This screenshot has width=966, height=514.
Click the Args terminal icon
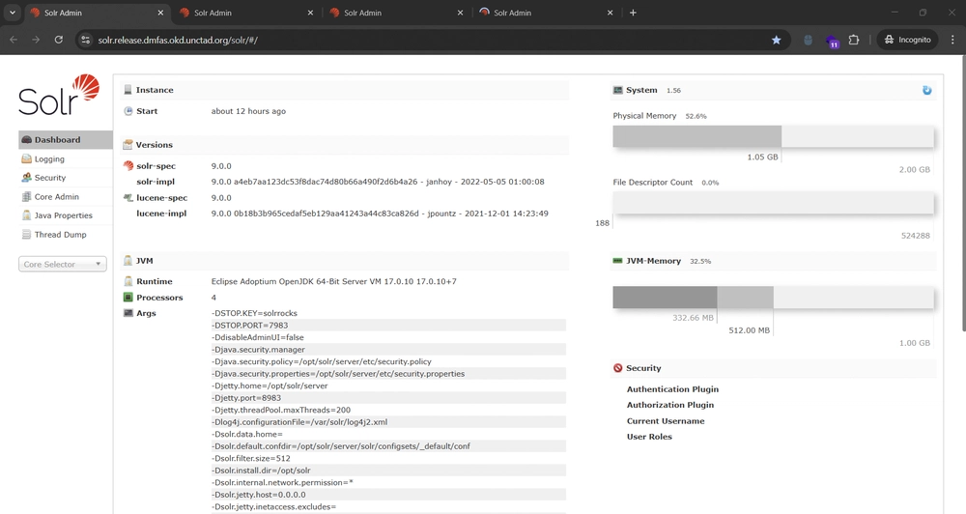(128, 313)
